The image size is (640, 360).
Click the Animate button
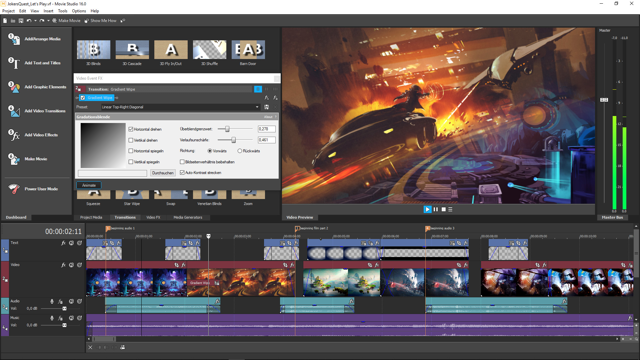(89, 185)
